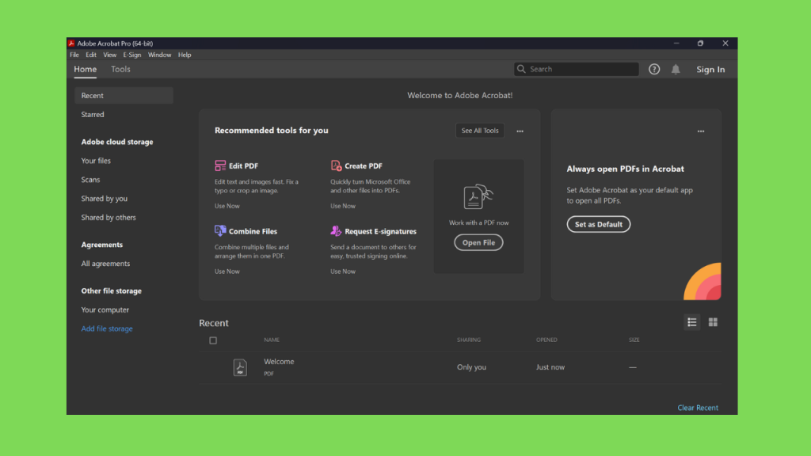The image size is (811, 456).
Task: Click the magnifier icon in search box
Action: (x=521, y=69)
